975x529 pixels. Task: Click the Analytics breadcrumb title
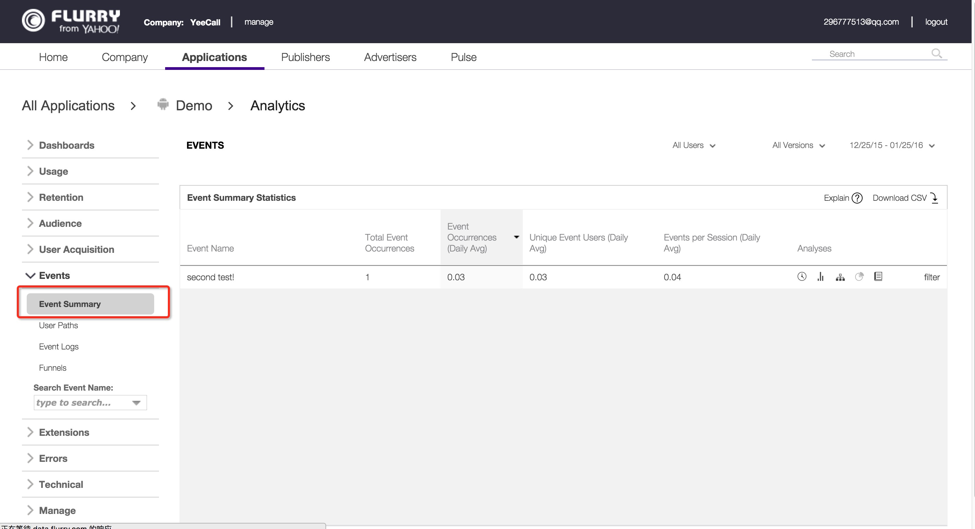tap(277, 106)
